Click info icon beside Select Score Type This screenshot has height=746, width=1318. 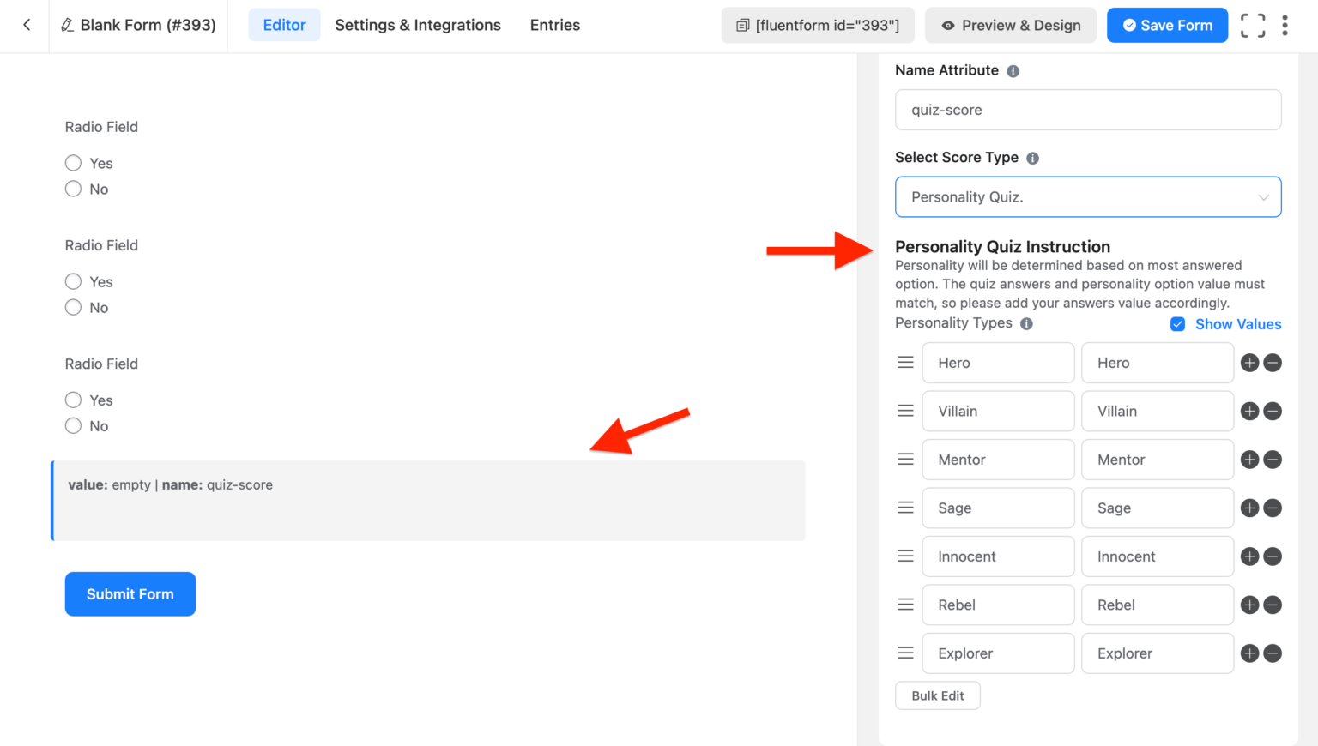click(1032, 158)
